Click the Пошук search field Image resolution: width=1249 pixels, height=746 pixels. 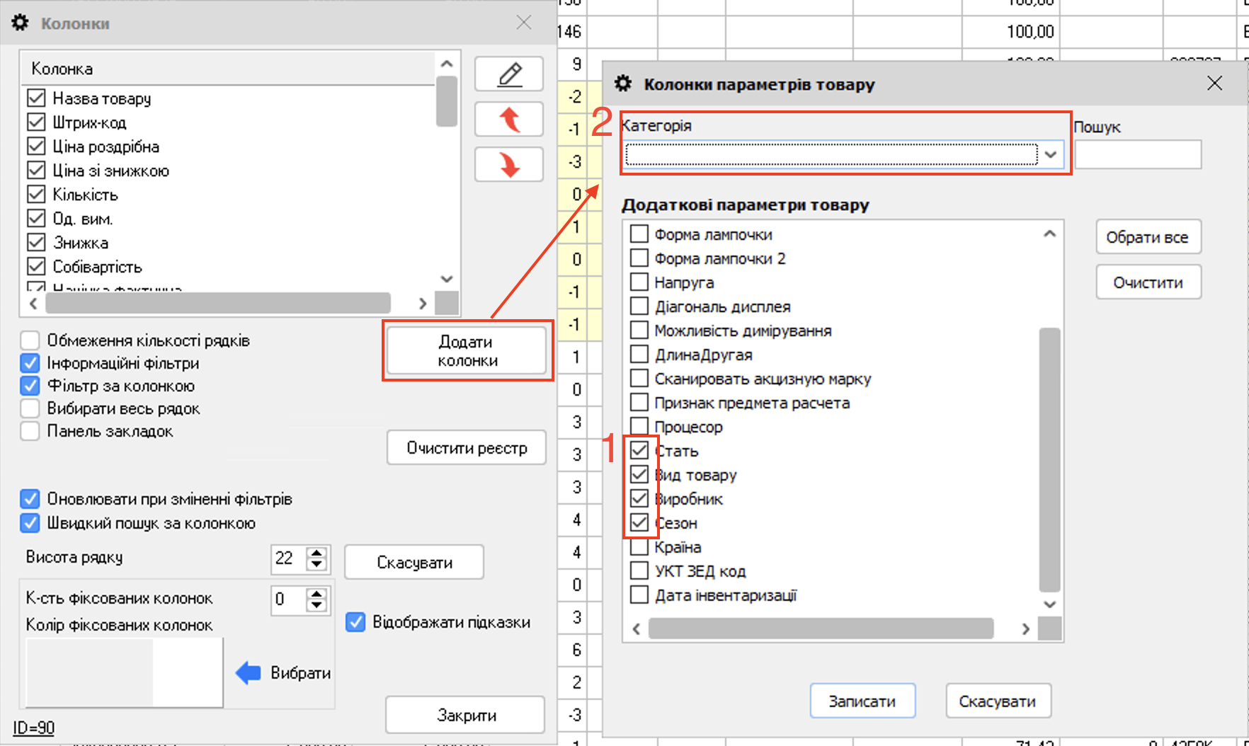1137,154
